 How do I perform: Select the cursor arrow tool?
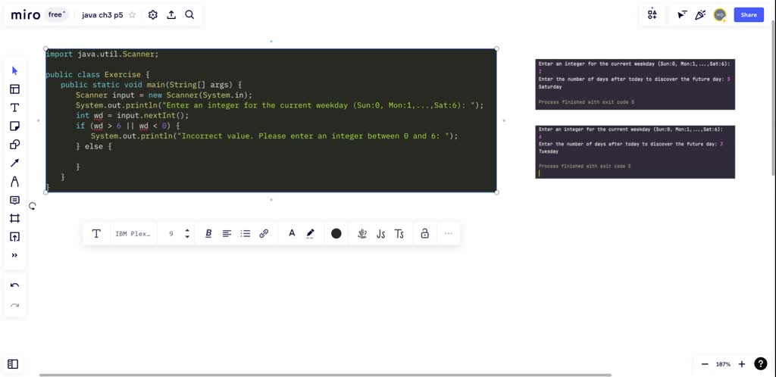point(14,70)
